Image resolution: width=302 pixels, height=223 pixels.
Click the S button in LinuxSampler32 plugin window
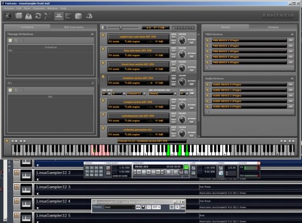click(x=177, y=207)
